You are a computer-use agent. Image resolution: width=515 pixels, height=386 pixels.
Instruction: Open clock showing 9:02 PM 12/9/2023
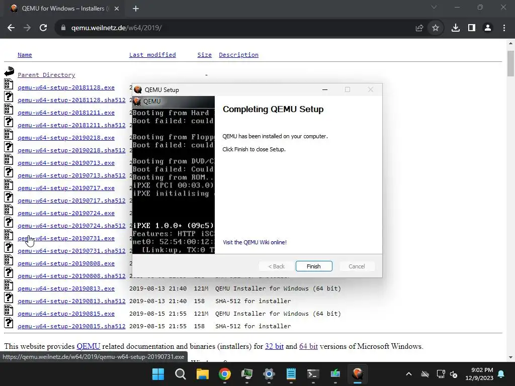(479, 374)
